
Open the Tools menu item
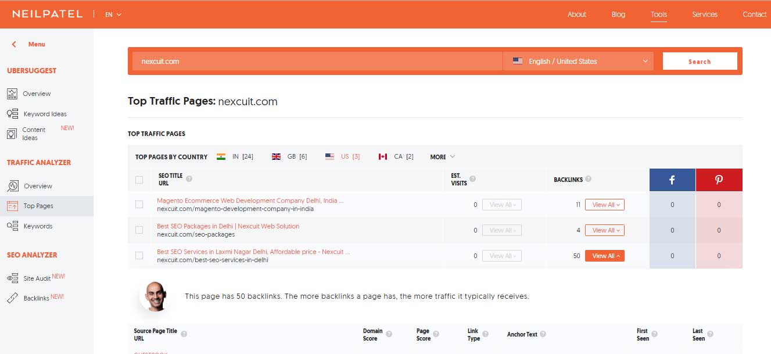(x=659, y=15)
